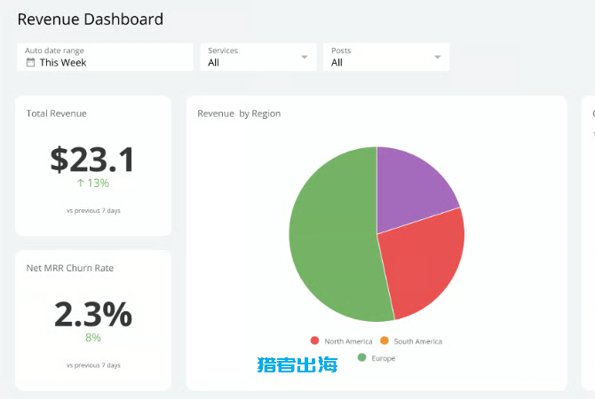The image size is (595, 399).
Task: Click the red North America legend dot
Action: click(x=314, y=340)
